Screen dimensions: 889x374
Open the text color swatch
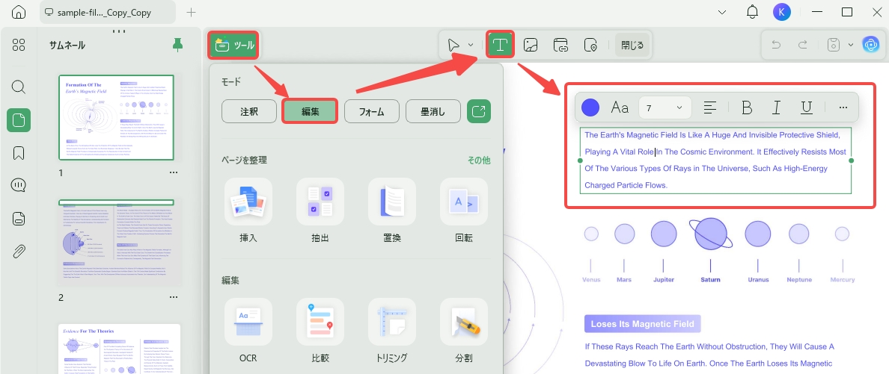tap(590, 107)
